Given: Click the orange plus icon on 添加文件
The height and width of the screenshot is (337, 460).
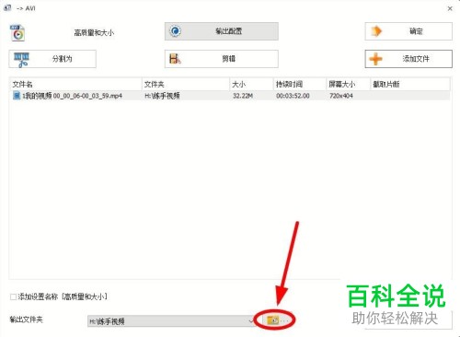Looking at the screenshot, I should pos(375,59).
